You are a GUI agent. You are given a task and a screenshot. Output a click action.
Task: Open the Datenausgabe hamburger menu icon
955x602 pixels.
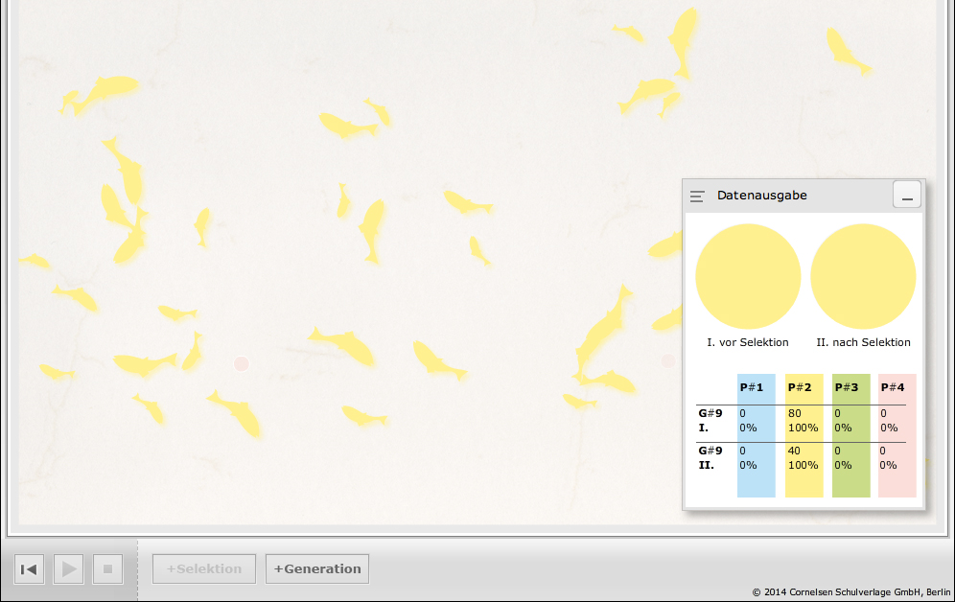(697, 196)
